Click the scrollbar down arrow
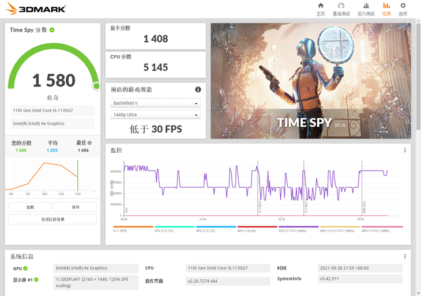This screenshot has width=421, height=296. 419,293
